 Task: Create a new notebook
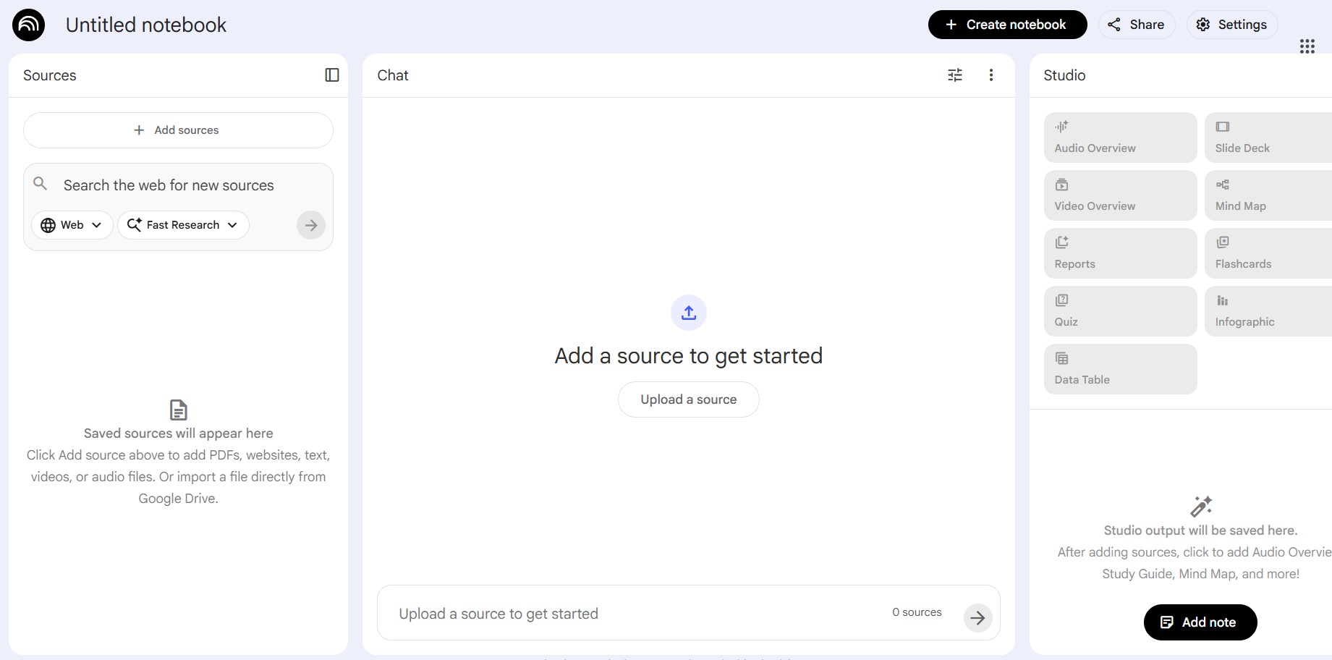pos(1007,25)
